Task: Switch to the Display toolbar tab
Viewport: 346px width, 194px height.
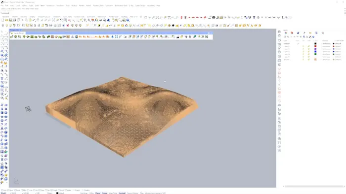Action: pyautogui.click(x=32, y=17)
